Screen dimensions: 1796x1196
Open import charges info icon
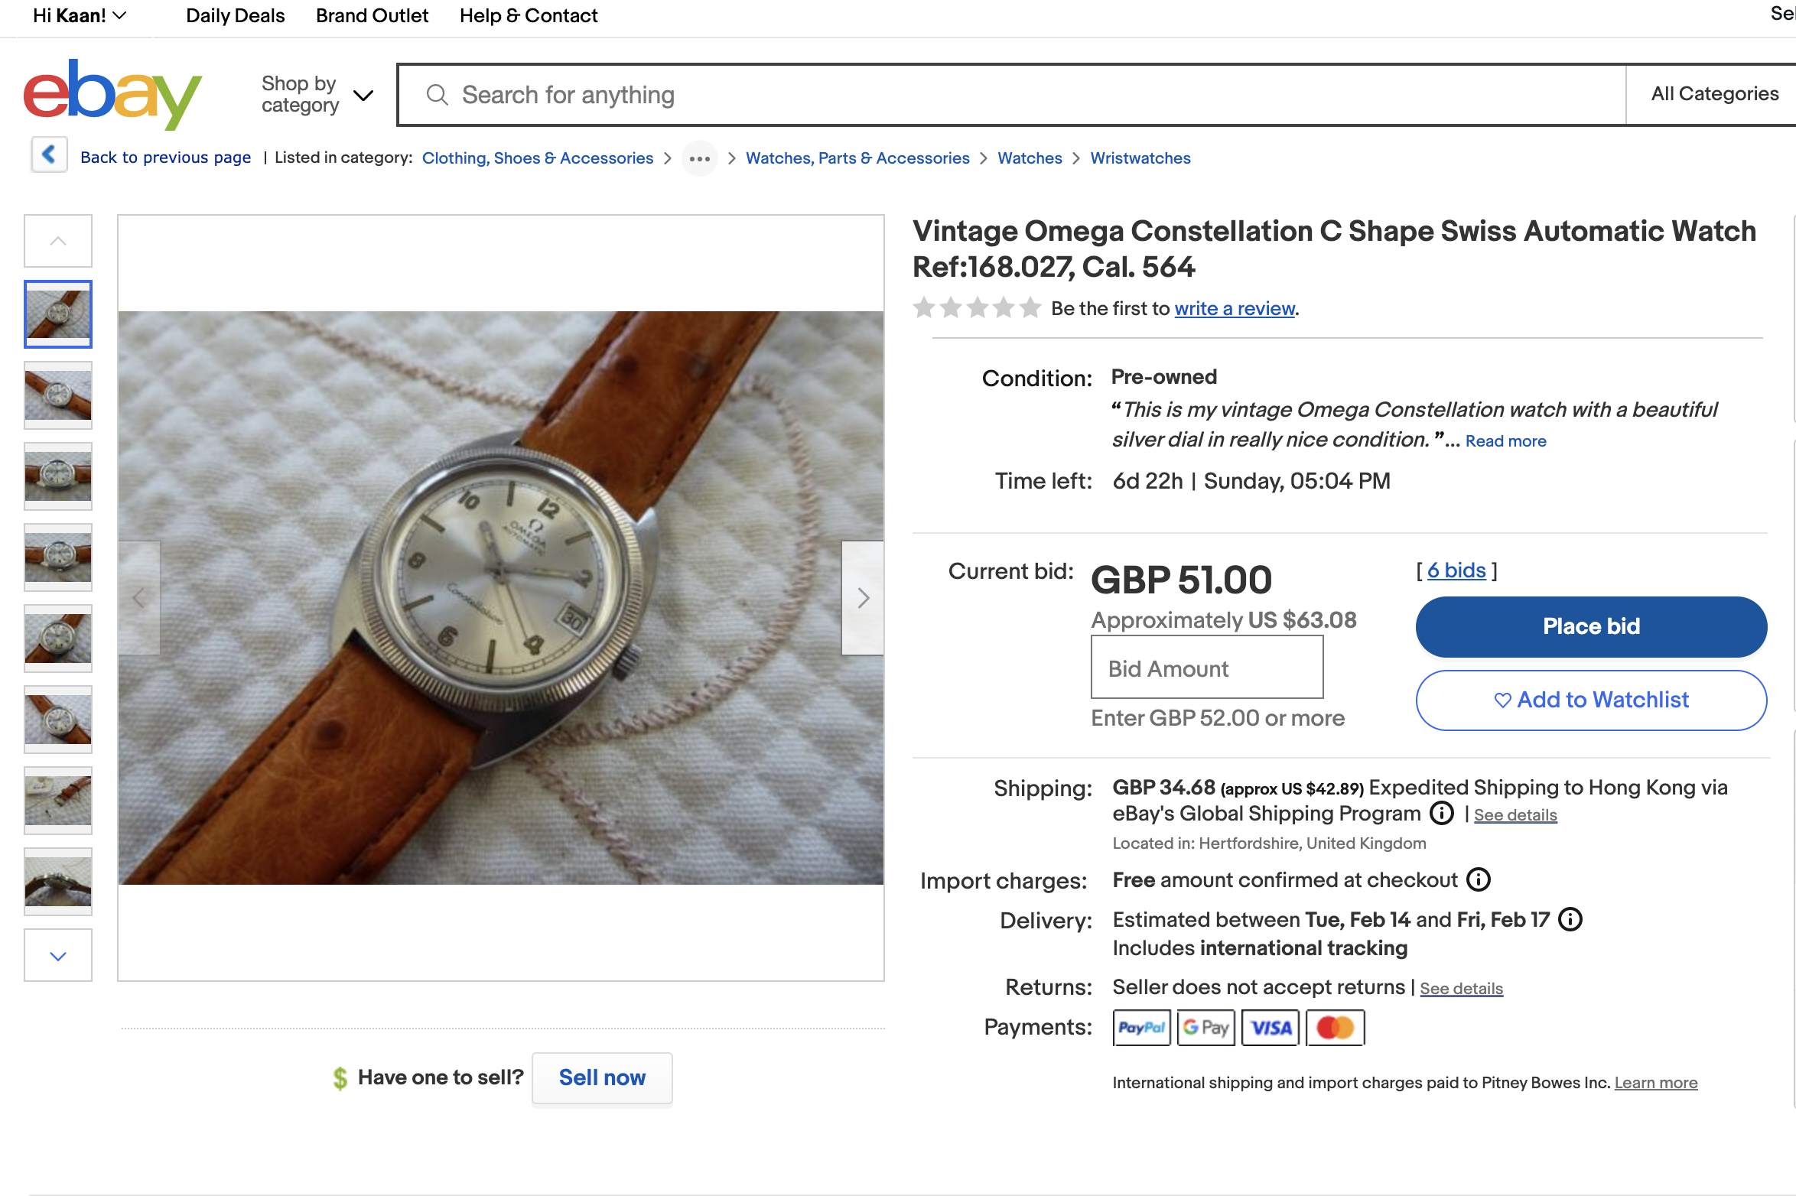(1479, 880)
